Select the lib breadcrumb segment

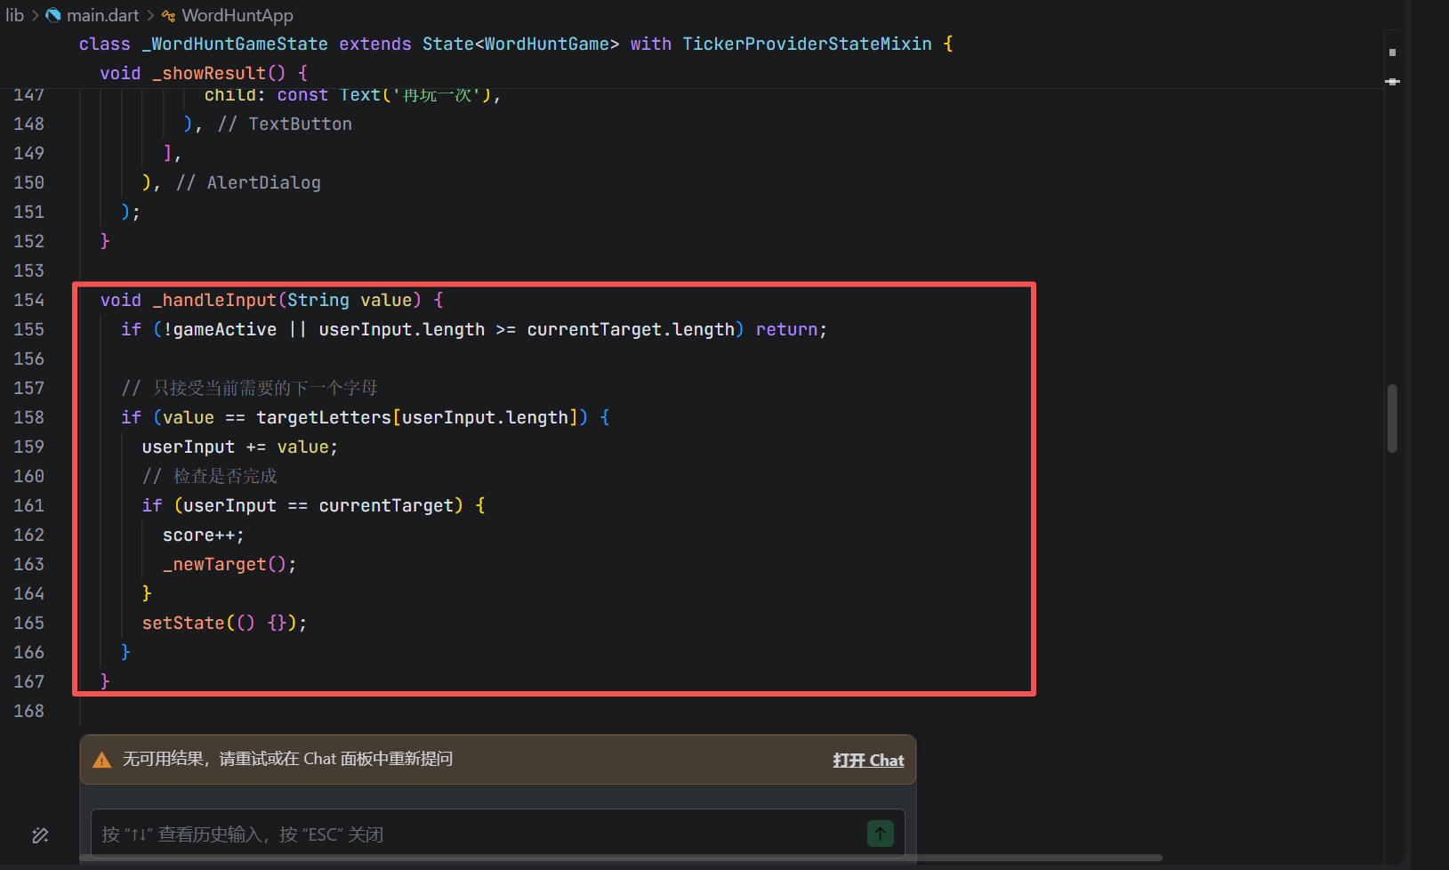click(15, 15)
